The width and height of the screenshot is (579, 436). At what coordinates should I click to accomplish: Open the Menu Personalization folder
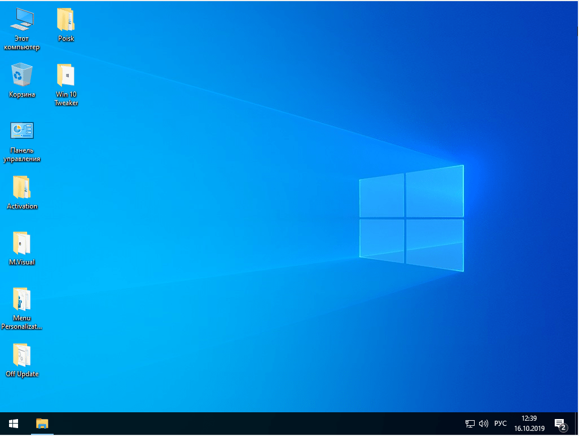pos(22,298)
